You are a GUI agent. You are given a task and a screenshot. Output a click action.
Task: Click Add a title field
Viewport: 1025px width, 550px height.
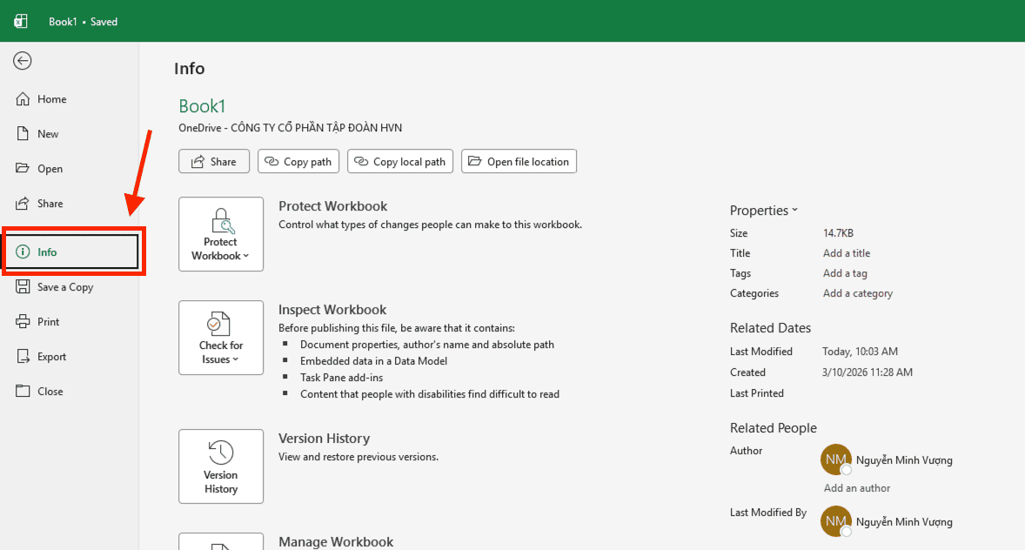pyautogui.click(x=846, y=253)
